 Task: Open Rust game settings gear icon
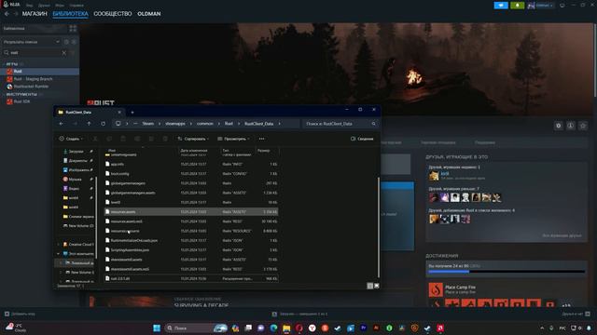click(559, 126)
